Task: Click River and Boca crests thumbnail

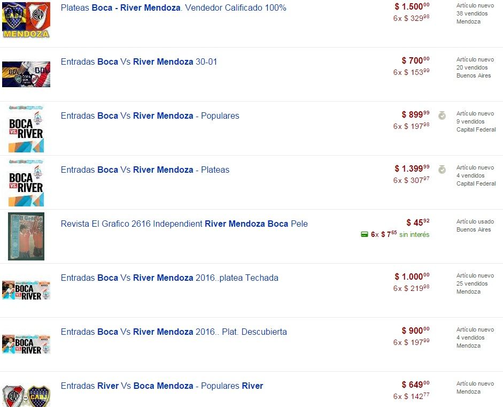Action: pos(26,396)
